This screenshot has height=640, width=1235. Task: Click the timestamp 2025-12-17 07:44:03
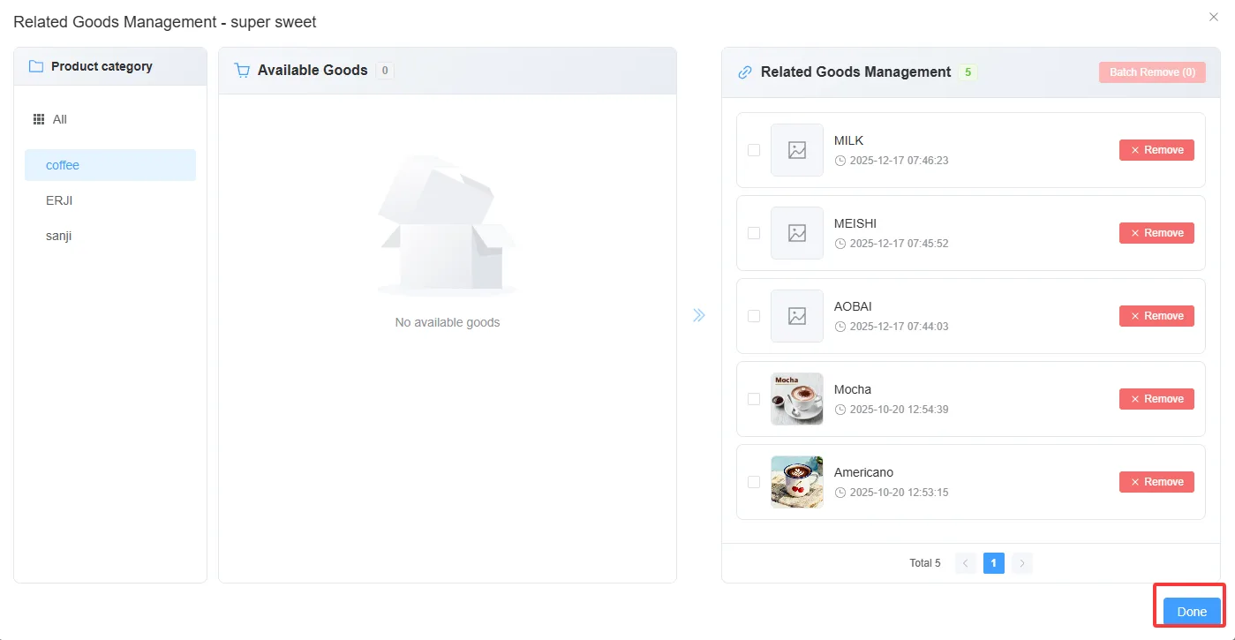point(900,327)
